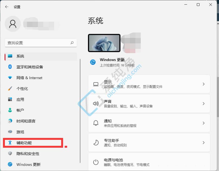This screenshot has width=219, height=171.
Task: Click the 显示 display monitor icon
Action: [x=96, y=84]
